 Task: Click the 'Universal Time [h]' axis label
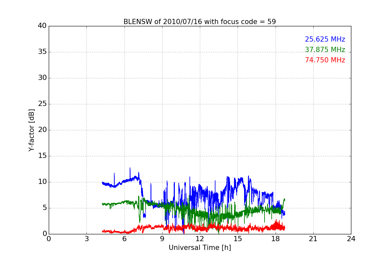200,248
